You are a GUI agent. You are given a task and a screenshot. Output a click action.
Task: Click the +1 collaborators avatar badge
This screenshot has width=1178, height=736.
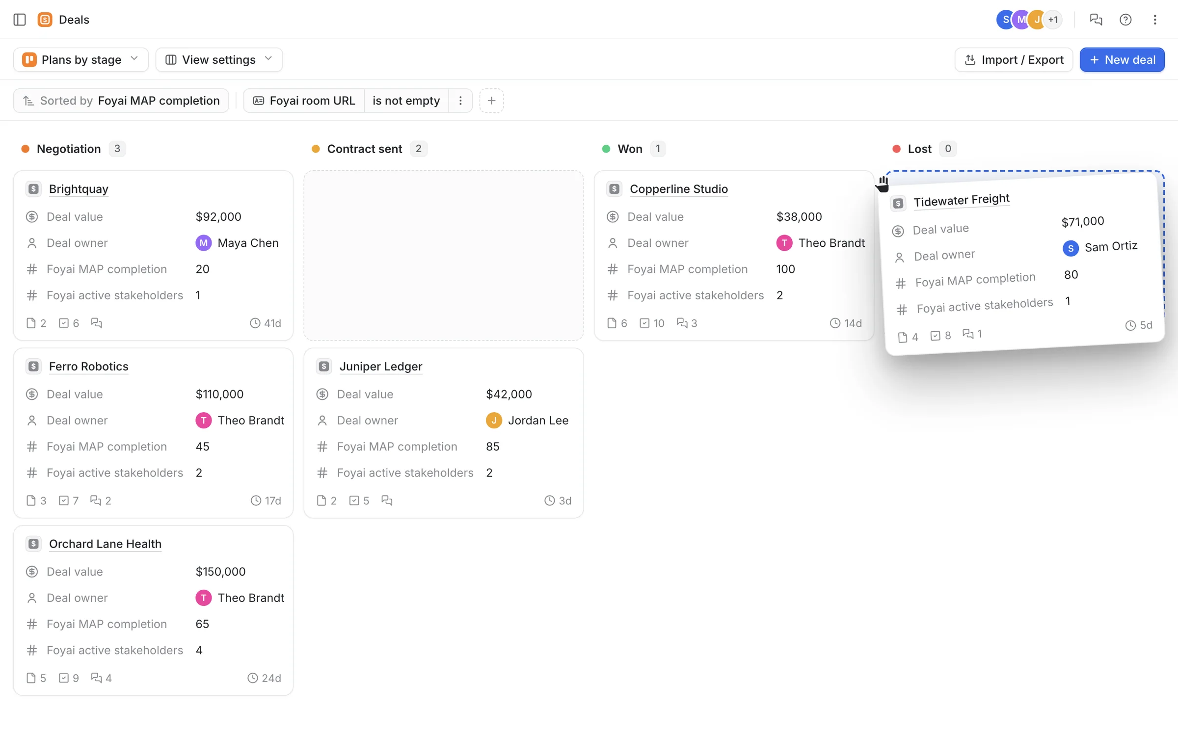tap(1053, 20)
